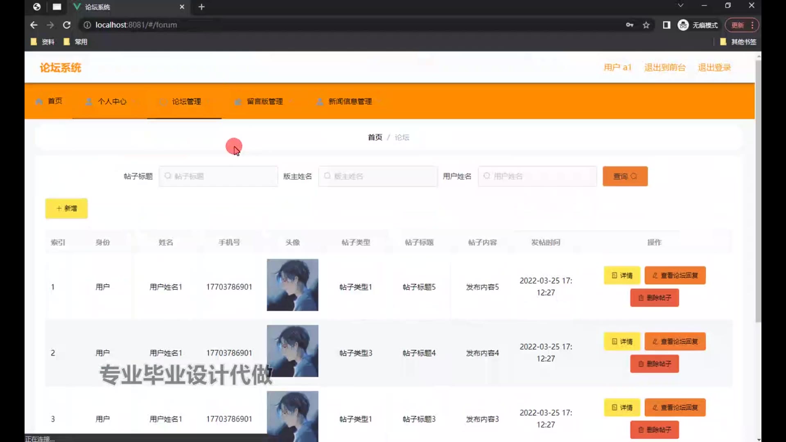Go to the 首页 menu item
Image resolution: width=786 pixels, height=442 pixels.
coord(55,101)
